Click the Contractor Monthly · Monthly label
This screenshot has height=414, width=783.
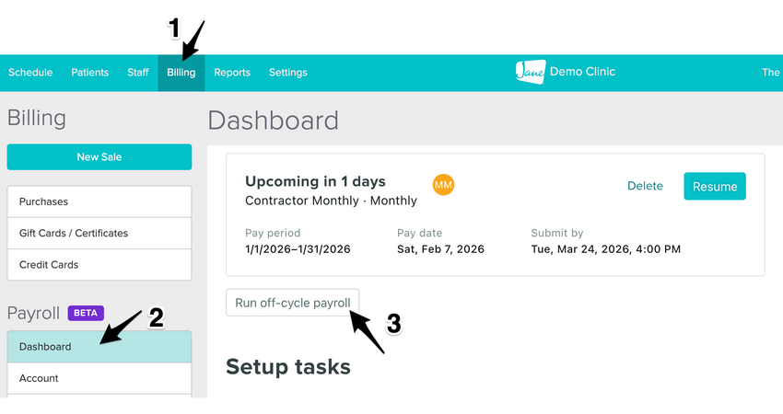click(331, 201)
